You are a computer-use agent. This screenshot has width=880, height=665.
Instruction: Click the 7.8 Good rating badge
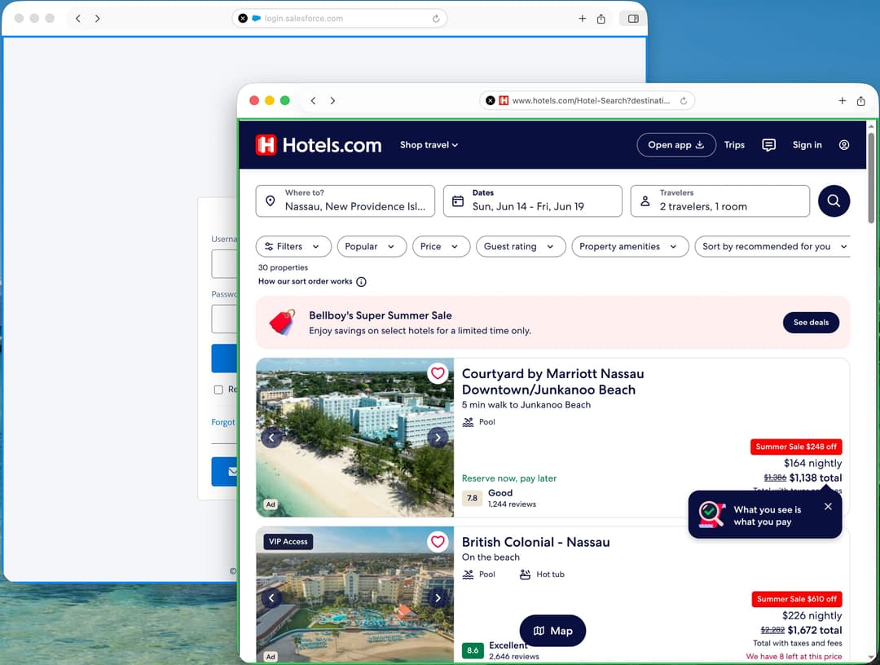tap(472, 498)
